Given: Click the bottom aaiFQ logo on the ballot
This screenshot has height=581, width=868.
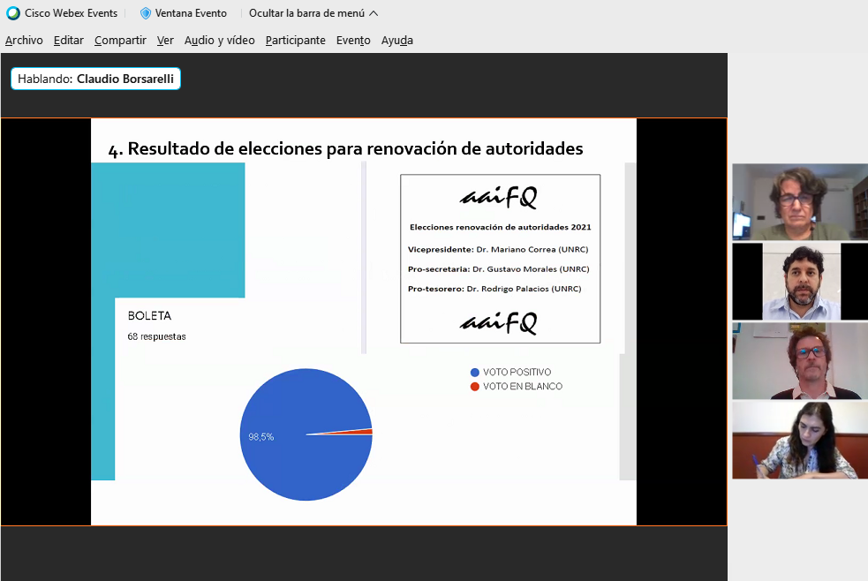Looking at the screenshot, I should point(498,322).
